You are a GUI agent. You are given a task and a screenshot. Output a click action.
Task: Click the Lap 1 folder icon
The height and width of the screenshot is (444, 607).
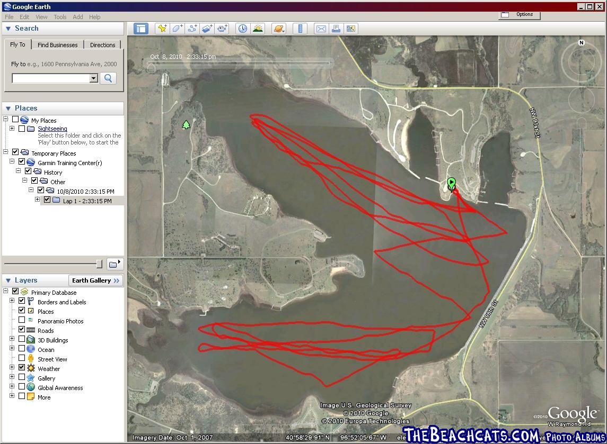tap(56, 200)
